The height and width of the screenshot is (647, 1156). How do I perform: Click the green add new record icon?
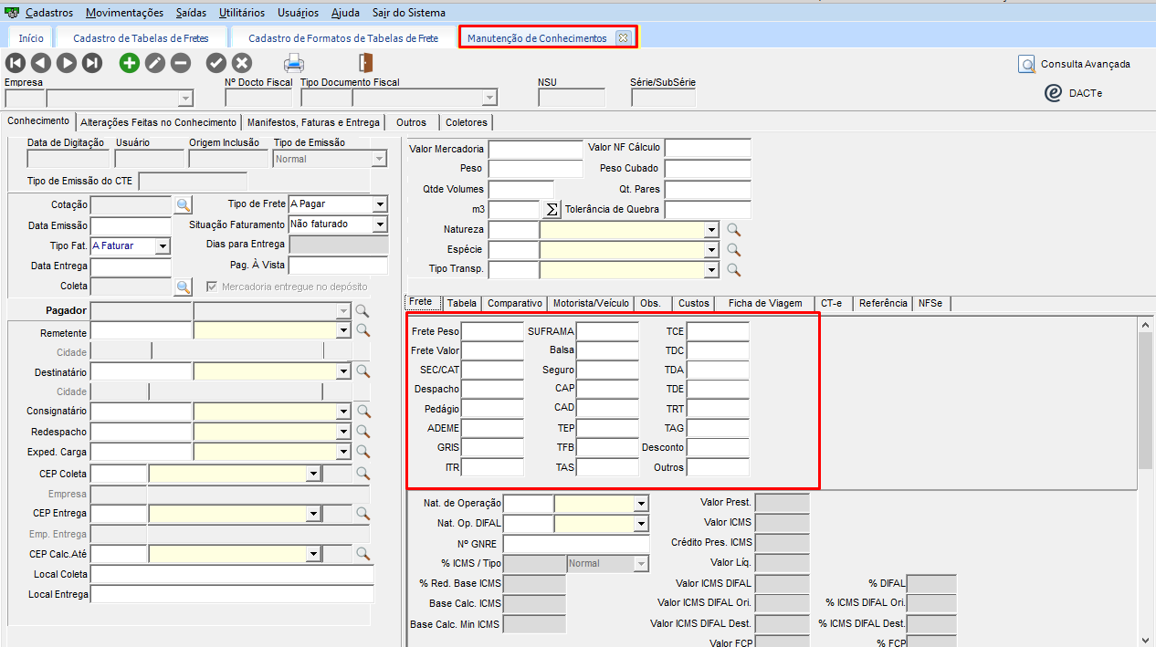(x=130, y=63)
